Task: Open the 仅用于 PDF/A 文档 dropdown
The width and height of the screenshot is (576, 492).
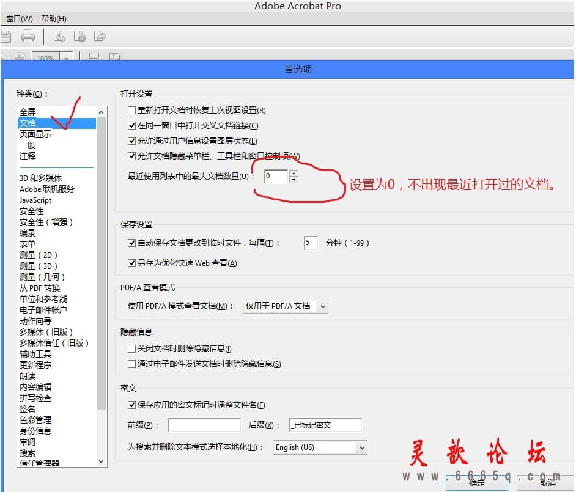Action: point(286,306)
